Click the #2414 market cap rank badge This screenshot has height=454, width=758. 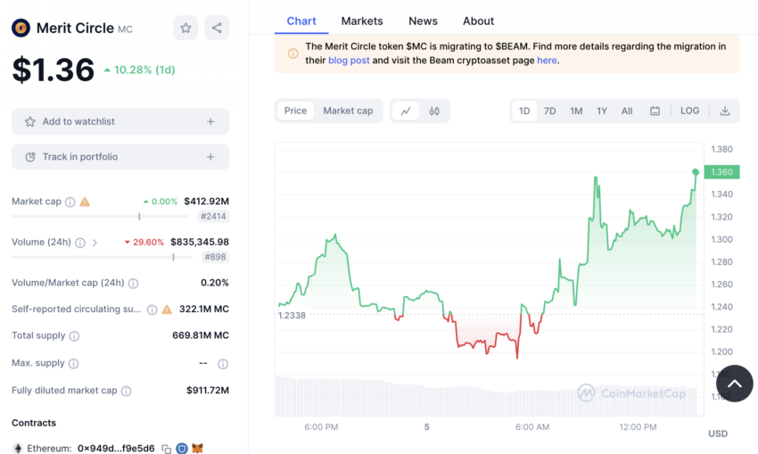[x=213, y=217]
